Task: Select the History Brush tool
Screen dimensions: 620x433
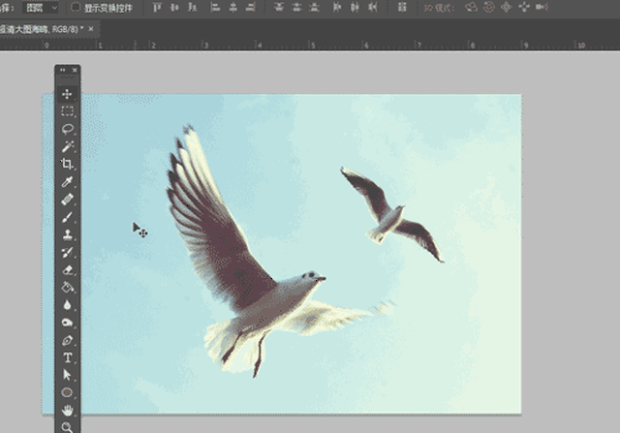Action: [67, 252]
